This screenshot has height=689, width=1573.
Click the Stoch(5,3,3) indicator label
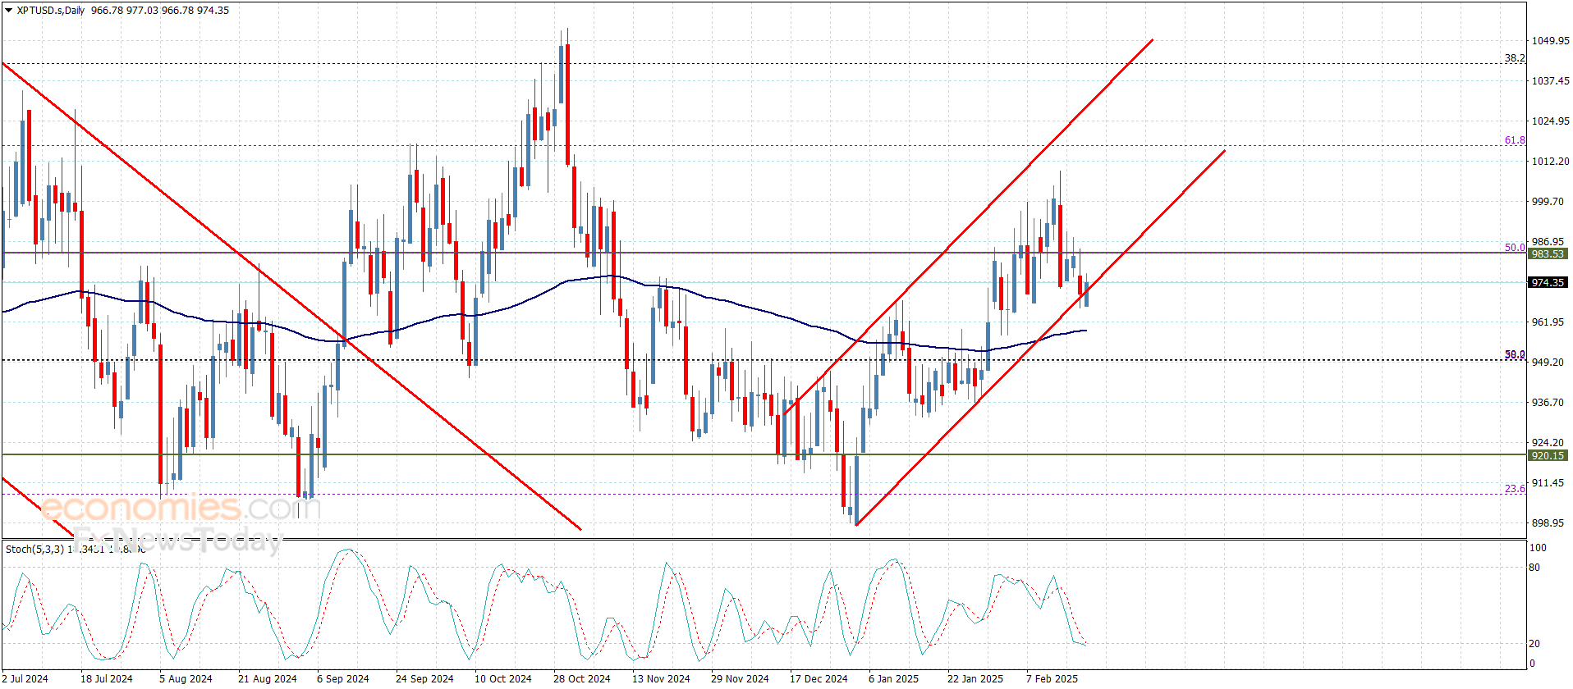pos(34,549)
